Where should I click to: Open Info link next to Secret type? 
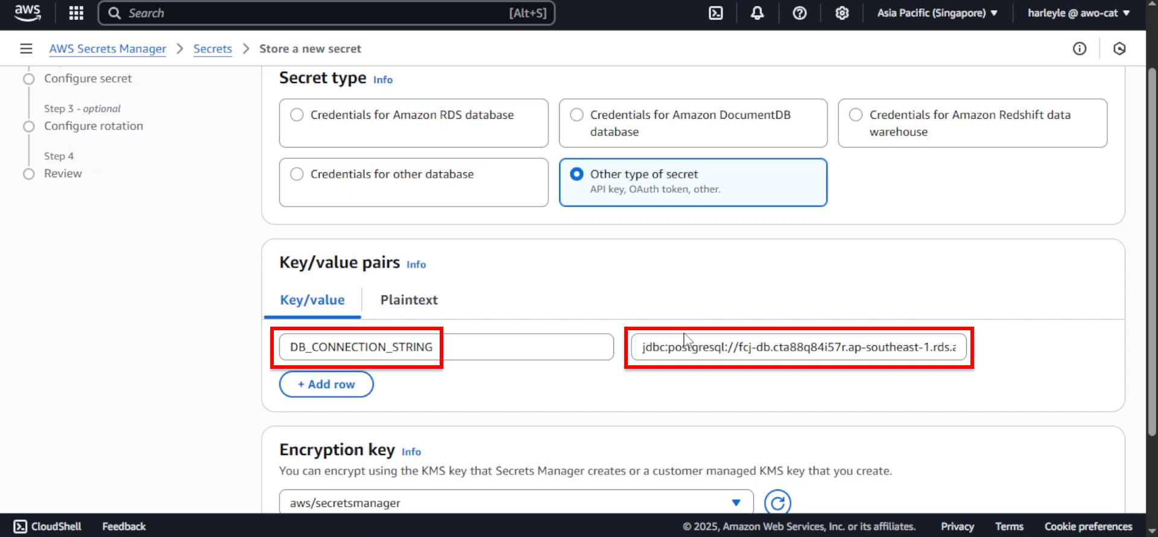383,80
